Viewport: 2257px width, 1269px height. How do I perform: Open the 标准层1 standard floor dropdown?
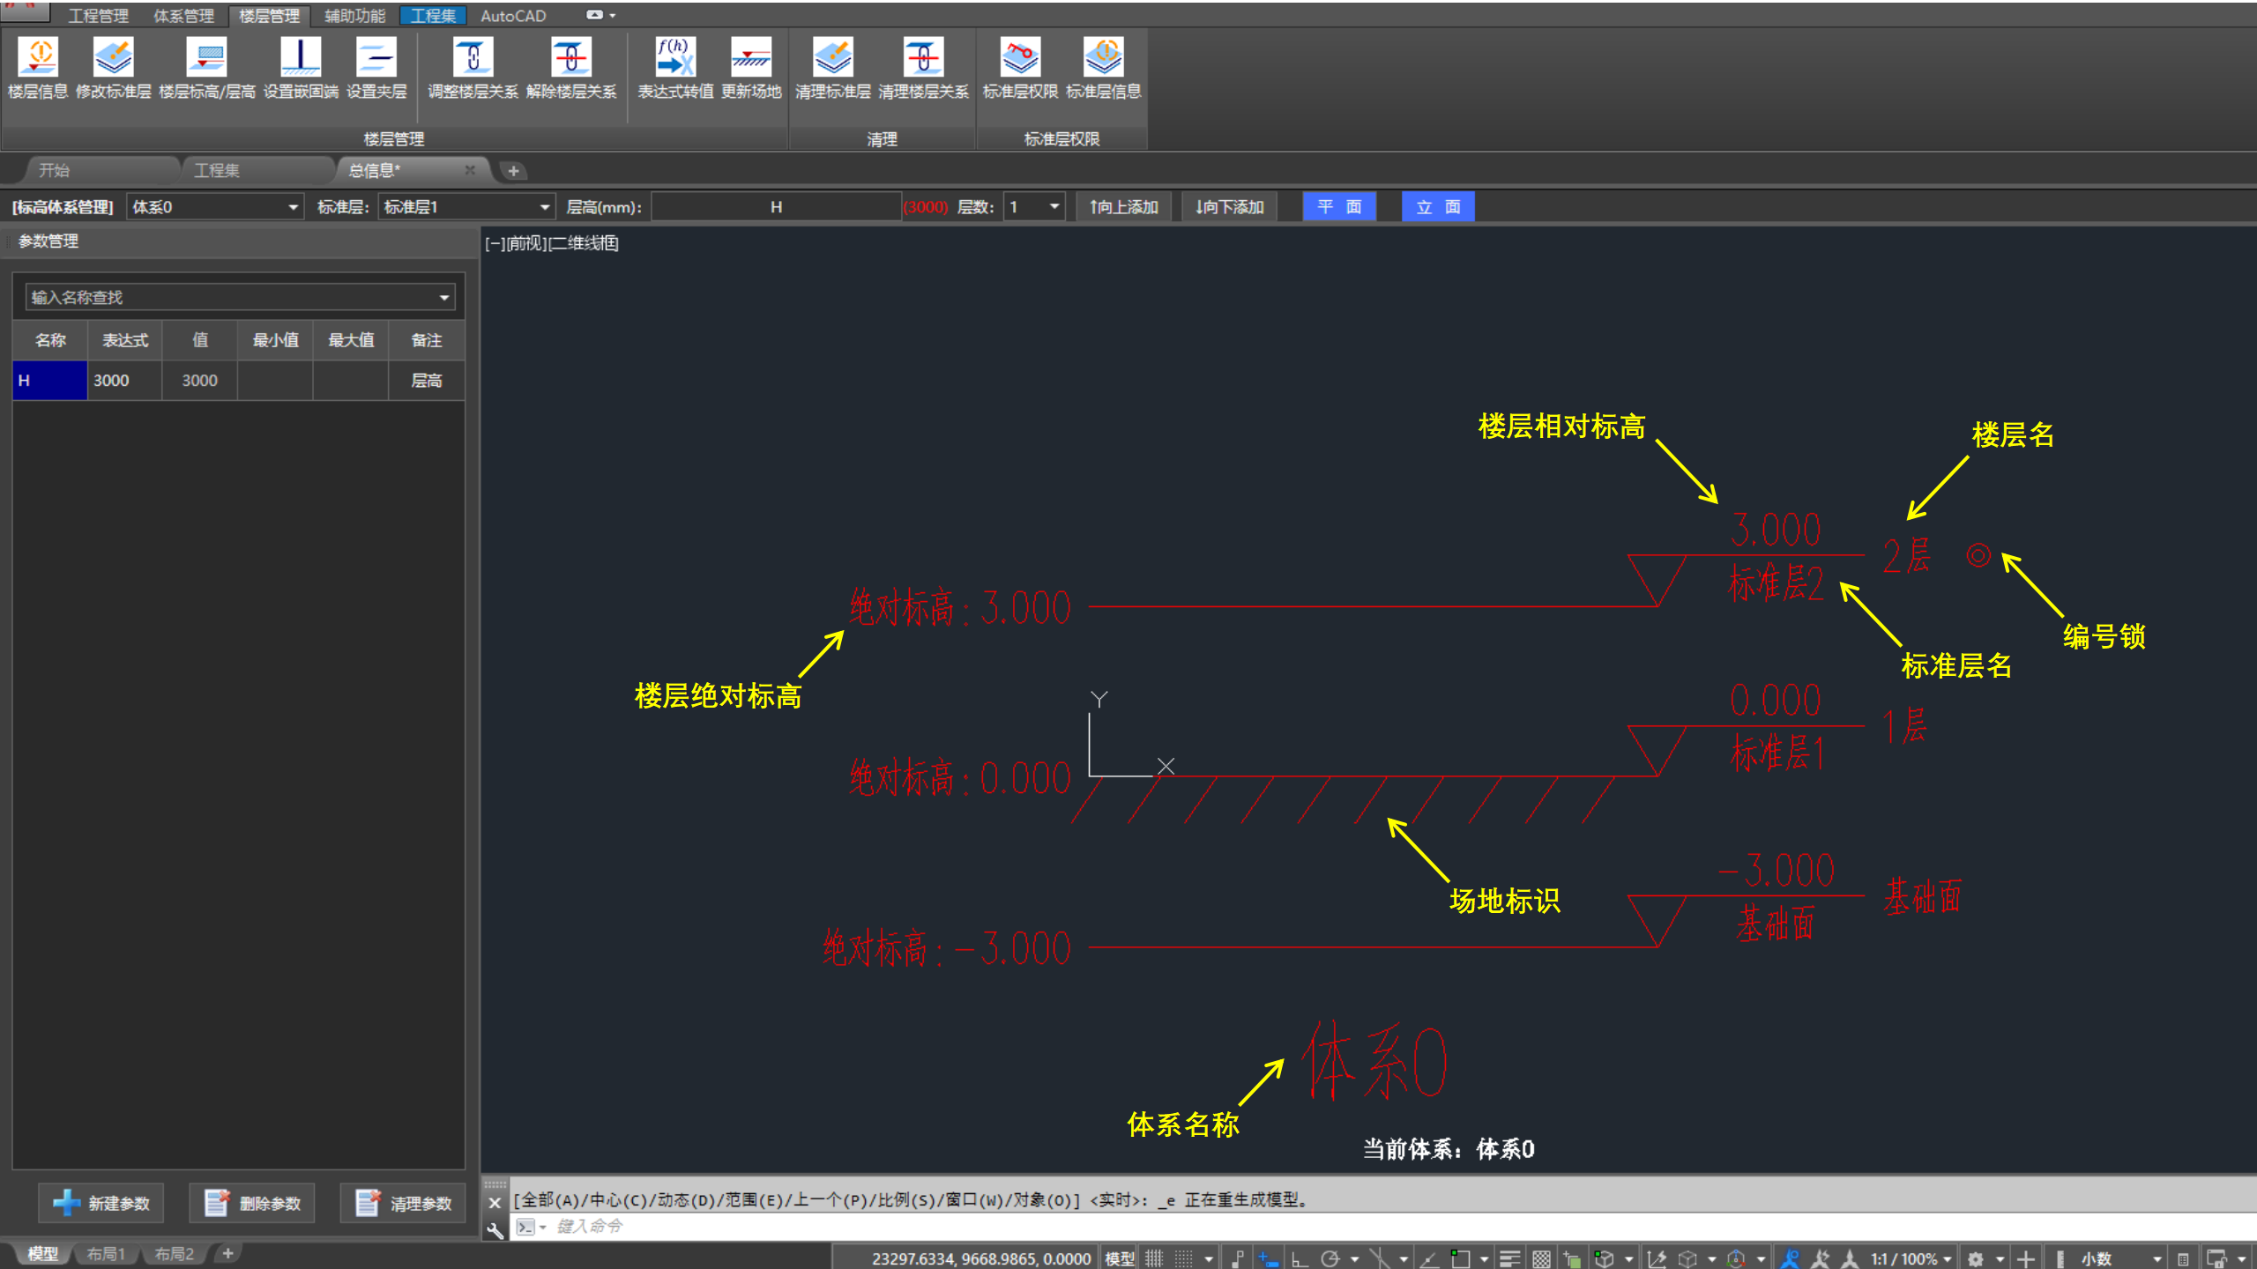[544, 207]
